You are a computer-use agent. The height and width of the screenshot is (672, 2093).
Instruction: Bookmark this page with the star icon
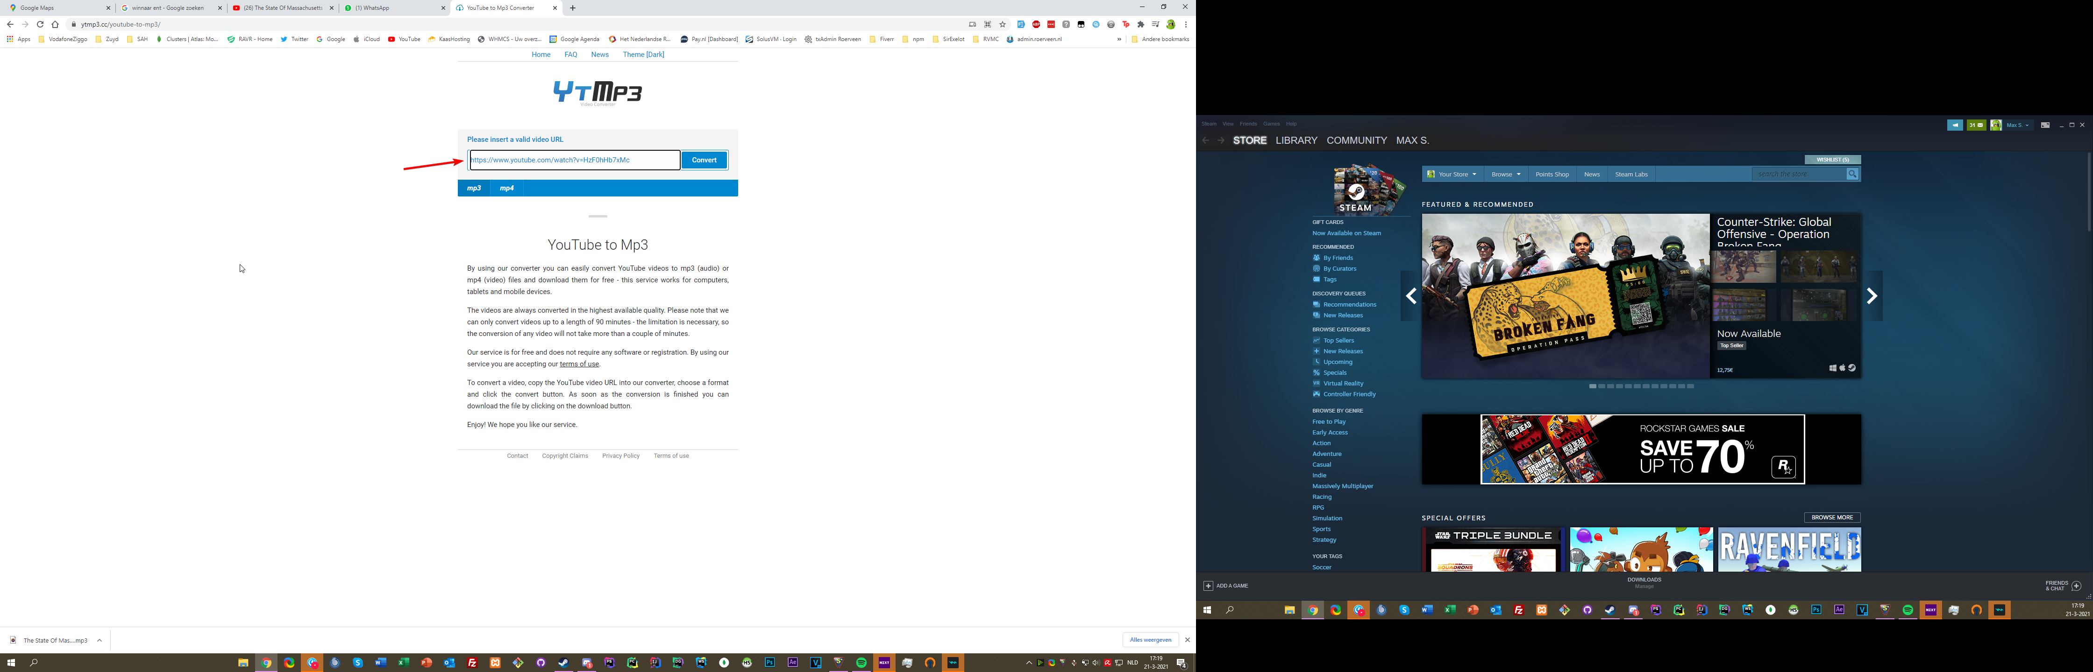pos(1003,24)
